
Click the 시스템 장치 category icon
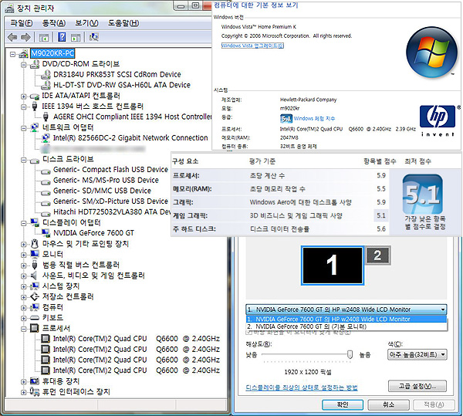point(35,286)
